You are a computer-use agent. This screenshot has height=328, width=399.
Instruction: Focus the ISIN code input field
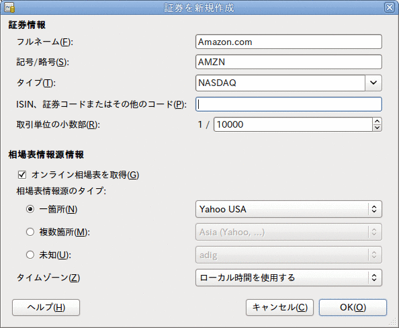coord(289,104)
